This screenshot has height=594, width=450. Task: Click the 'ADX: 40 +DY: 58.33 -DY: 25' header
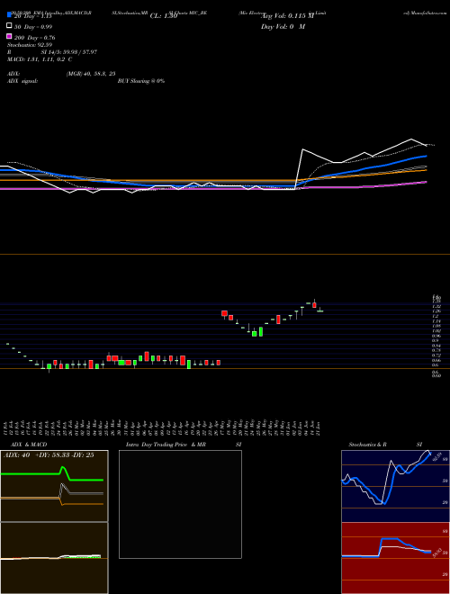49,455
